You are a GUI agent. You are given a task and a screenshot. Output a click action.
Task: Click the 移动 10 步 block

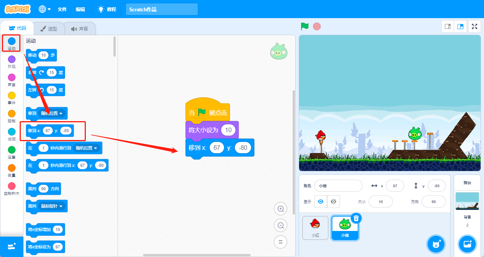41,55
